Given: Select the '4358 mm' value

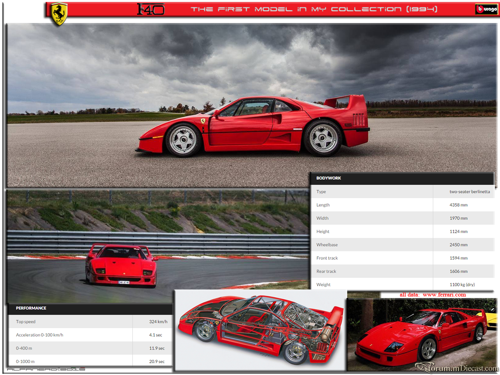Looking at the screenshot, I should tap(459, 205).
